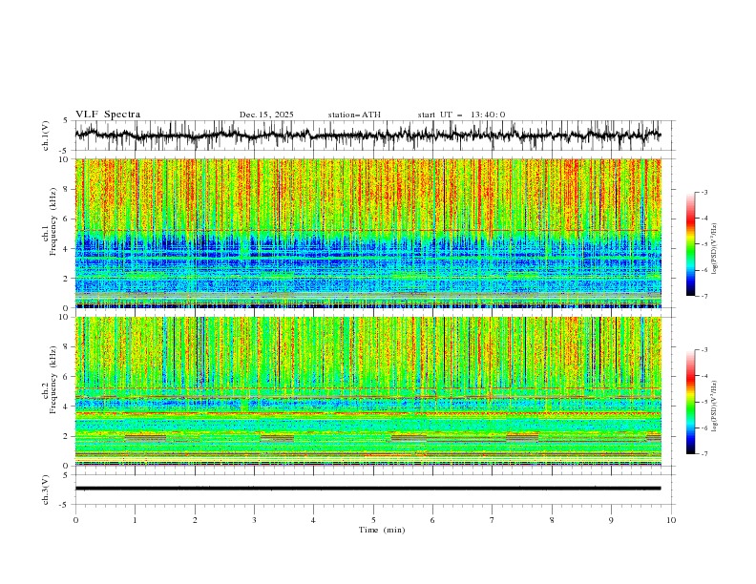Click the "-3" label on ch.1 color bar
756x584 pixels.
tap(703, 192)
